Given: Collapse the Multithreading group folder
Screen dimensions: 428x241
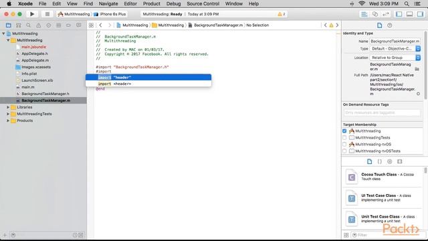Looking at the screenshot, I should coord(8,40).
